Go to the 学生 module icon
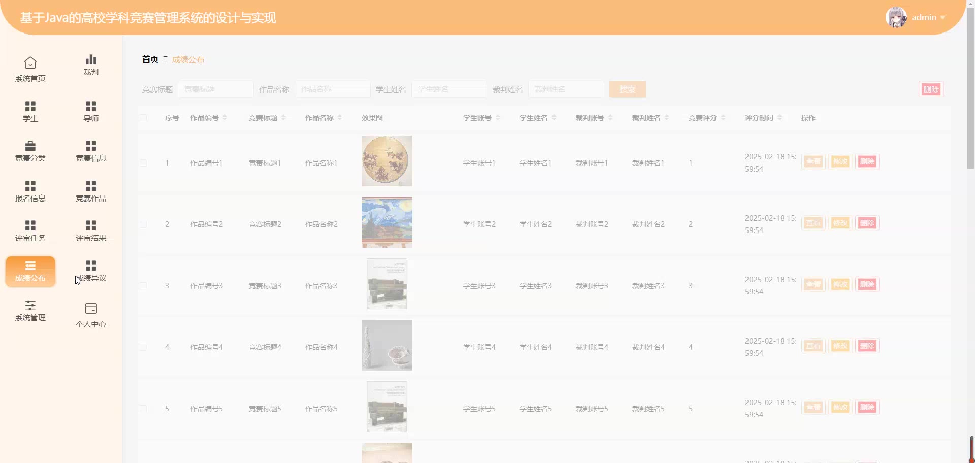Image resolution: width=975 pixels, height=463 pixels. coord(30,106)
